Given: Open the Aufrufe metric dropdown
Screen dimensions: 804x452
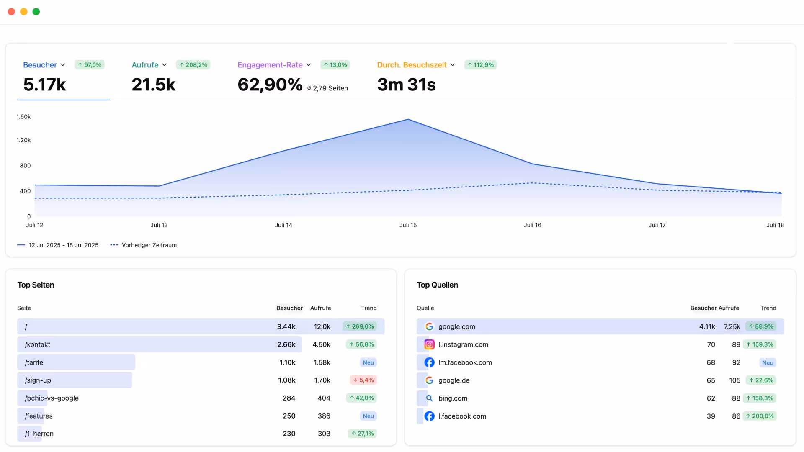Looking at the screenshot, I should [164, 65].
